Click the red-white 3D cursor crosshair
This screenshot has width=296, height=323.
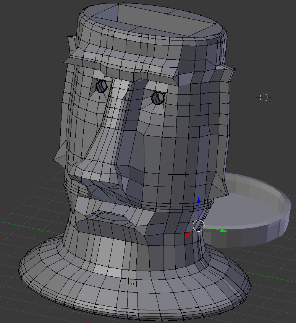click(264, 97)
